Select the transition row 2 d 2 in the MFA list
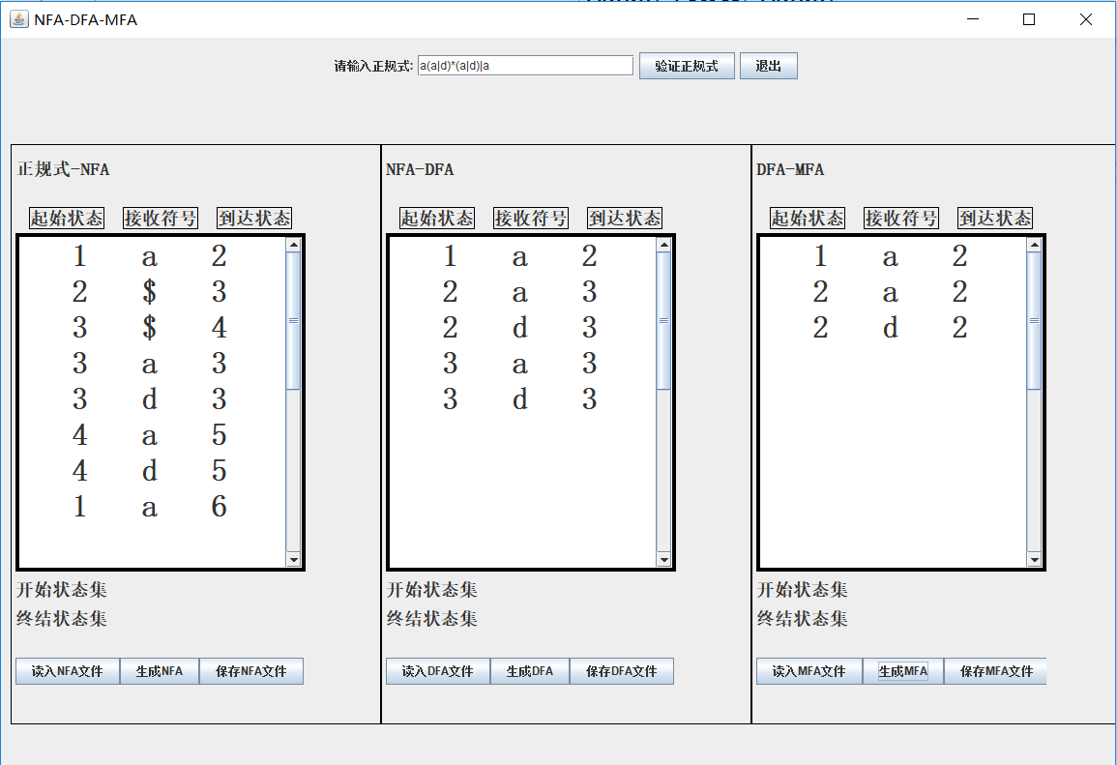This screenshot has height=765, width=1117. (x=890, y=328)
